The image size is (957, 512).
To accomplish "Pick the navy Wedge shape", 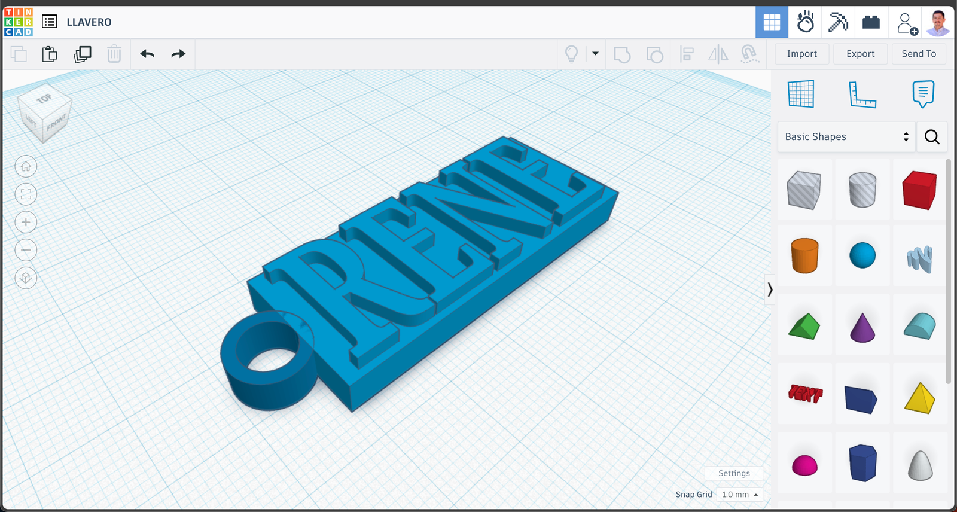I will [x=861, y=399].
